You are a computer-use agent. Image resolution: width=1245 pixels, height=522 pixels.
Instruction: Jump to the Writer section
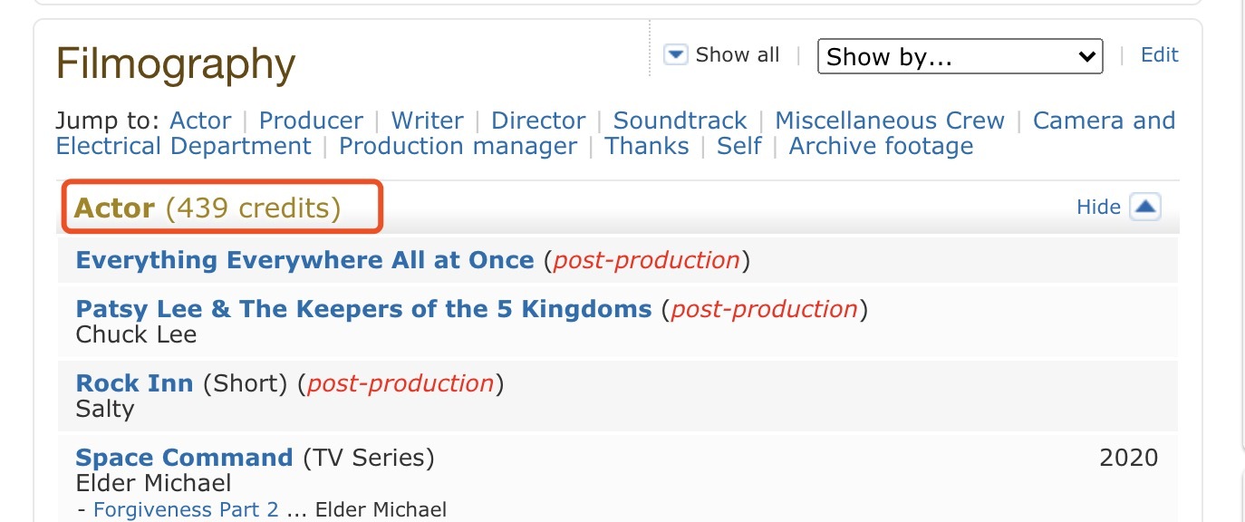click(427, 121)
